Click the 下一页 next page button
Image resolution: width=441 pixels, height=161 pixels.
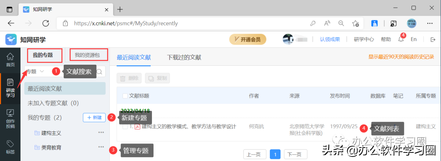(295, 154)
